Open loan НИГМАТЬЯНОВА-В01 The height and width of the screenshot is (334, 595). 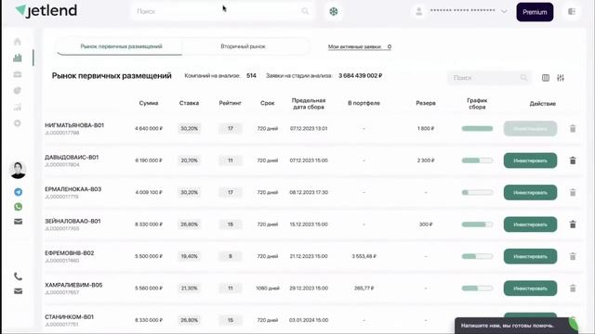[x=74, y=125]
